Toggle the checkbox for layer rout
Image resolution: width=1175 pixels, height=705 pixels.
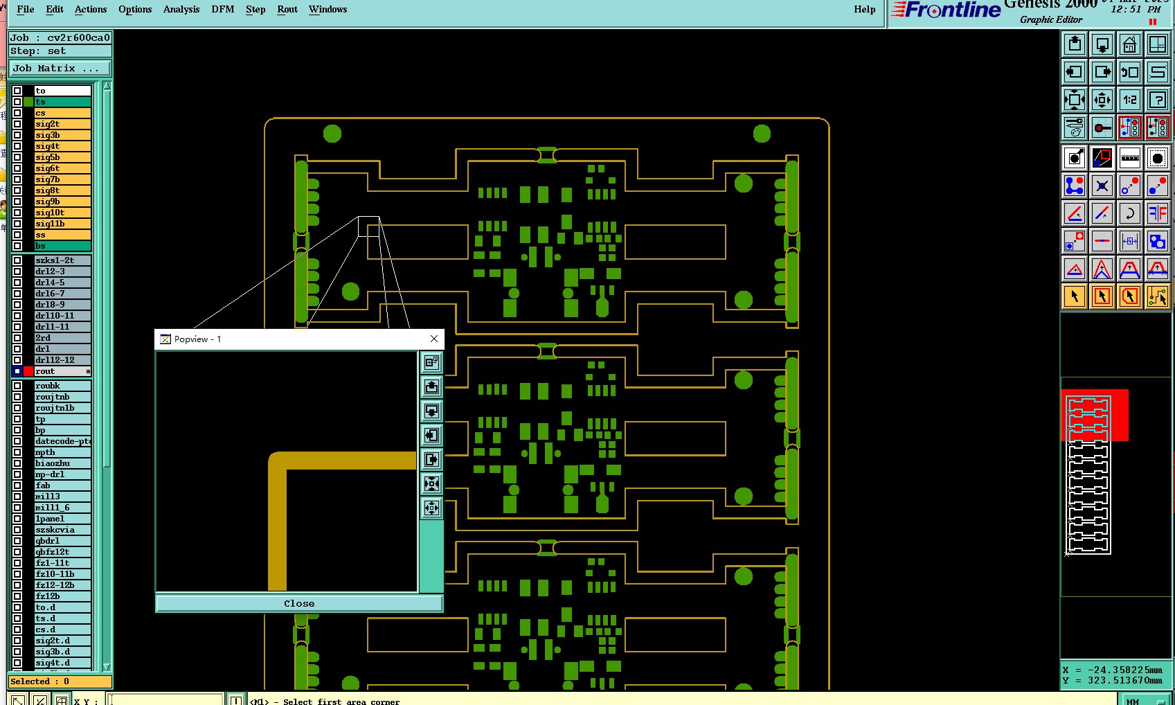pyautogui.click(x=17, y=371)
